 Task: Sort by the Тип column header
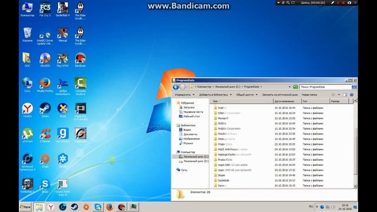315,101
